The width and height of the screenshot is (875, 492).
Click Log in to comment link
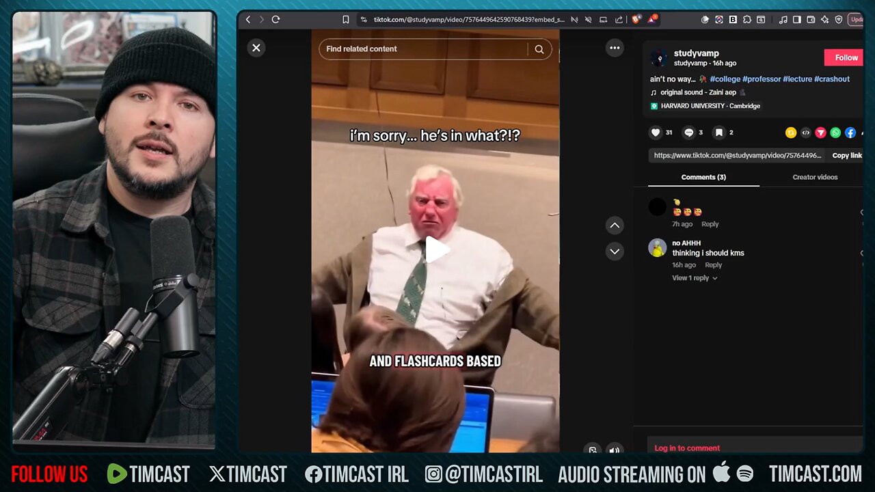tap(687, 448)
